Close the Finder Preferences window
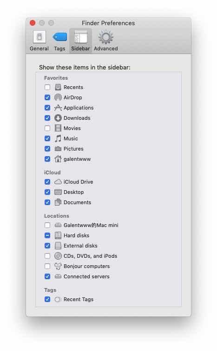 pos(33,23)
